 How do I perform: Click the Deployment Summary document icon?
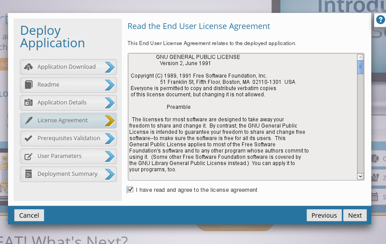coord(29,174)
